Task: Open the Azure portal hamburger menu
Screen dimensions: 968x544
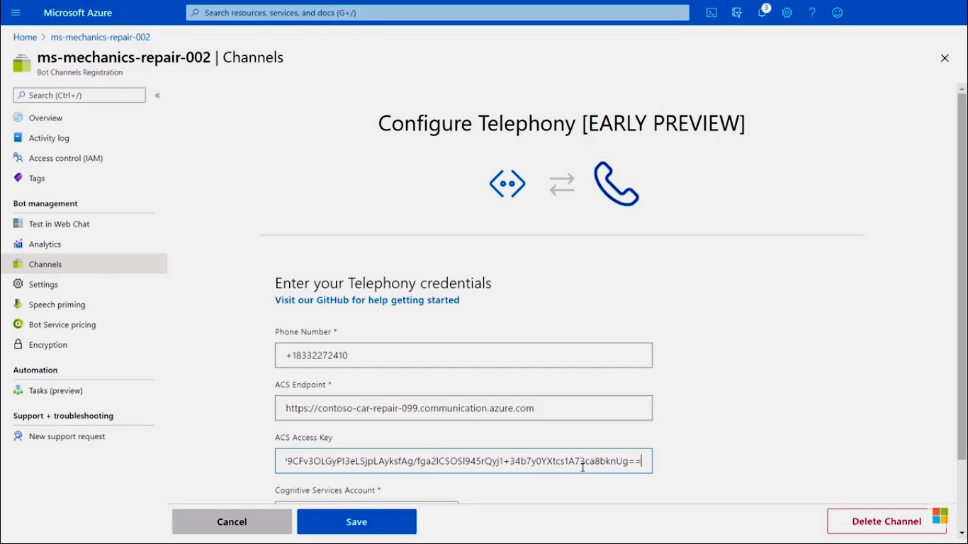Action: [x=16, y=13]
